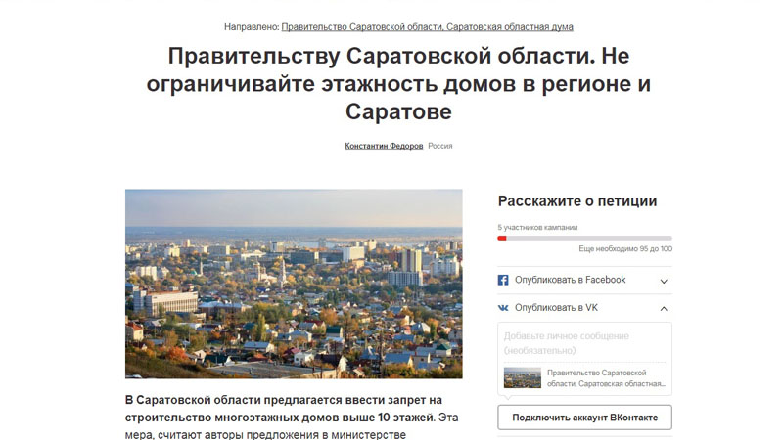The height and width of the screenshot is (440, 783).
Task: Click the personal message text field
Action: pos(584,342)
